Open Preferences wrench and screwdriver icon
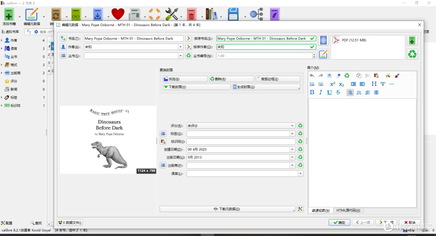Image resolution: width=436 pixels, height=236 pixels. coord(172,14)
